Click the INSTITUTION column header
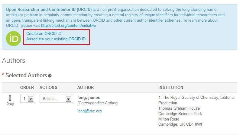The image size is (240, 138). tap(171, 87)
